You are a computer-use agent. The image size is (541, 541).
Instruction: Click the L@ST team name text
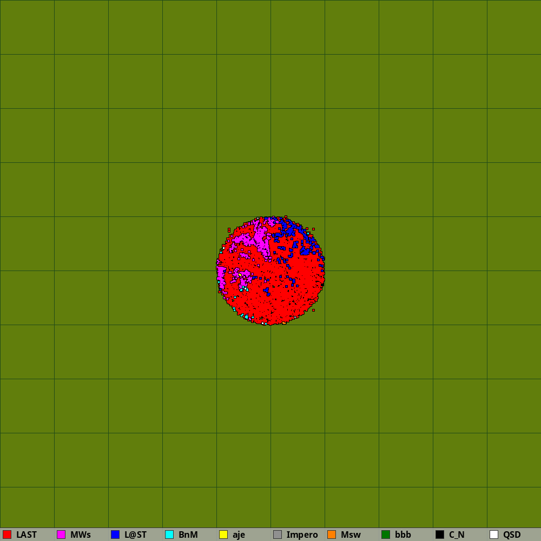click(x=135, y=535)
